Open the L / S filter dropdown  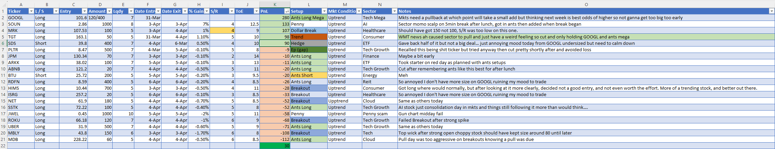click(56, 11)
